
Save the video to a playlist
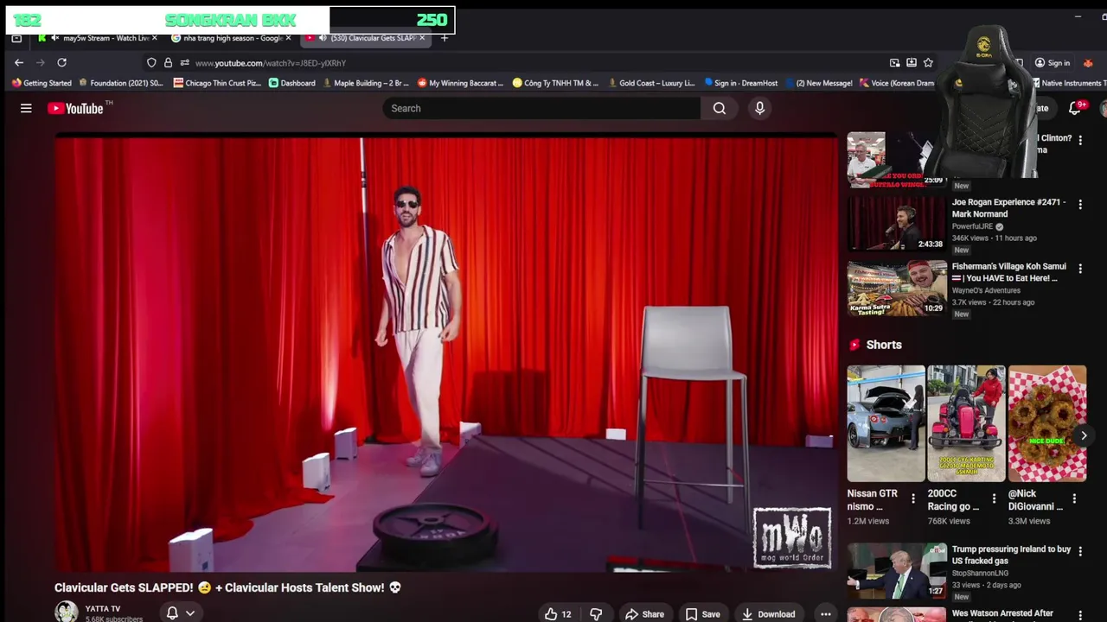[702, 614]
